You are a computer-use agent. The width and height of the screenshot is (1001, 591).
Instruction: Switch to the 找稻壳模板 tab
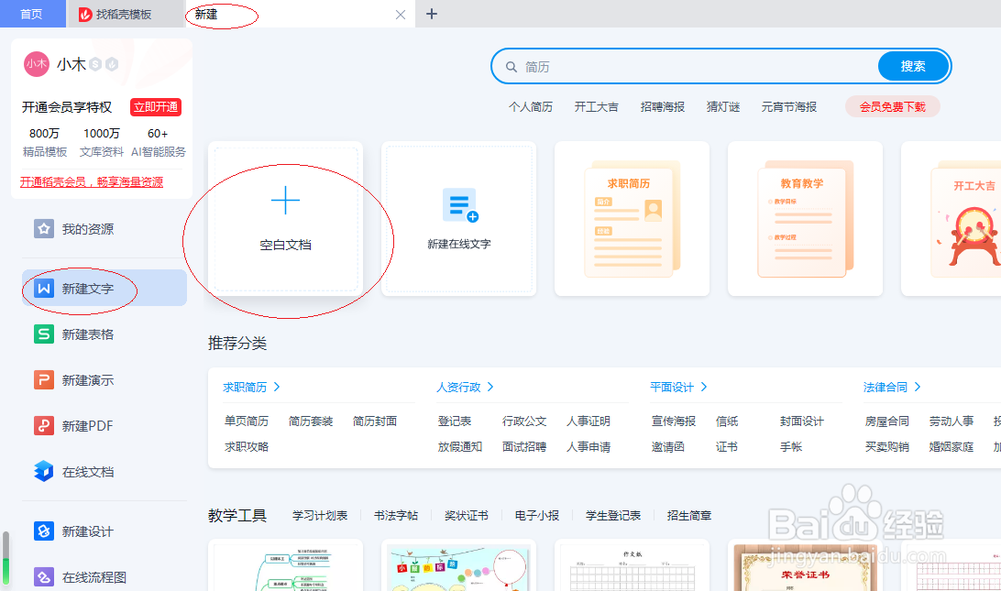(x=125, y=14)
